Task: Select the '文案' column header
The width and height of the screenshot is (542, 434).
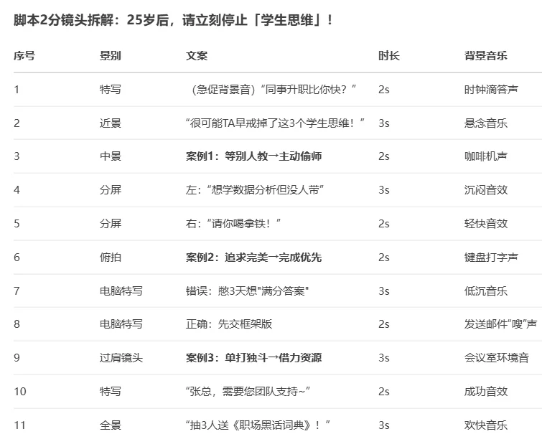Action: (196, 56)
